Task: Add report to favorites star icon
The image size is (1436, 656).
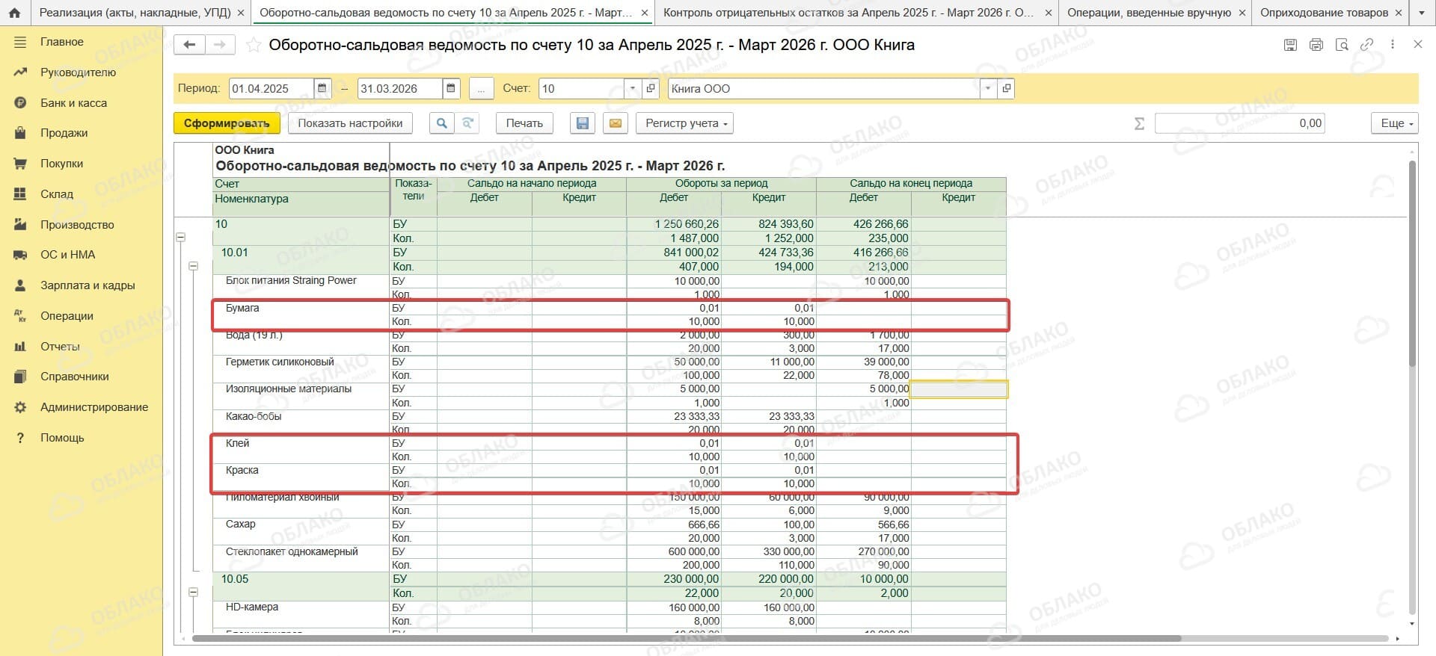Action: [254, 45]
